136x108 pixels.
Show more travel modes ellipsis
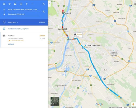32,4
